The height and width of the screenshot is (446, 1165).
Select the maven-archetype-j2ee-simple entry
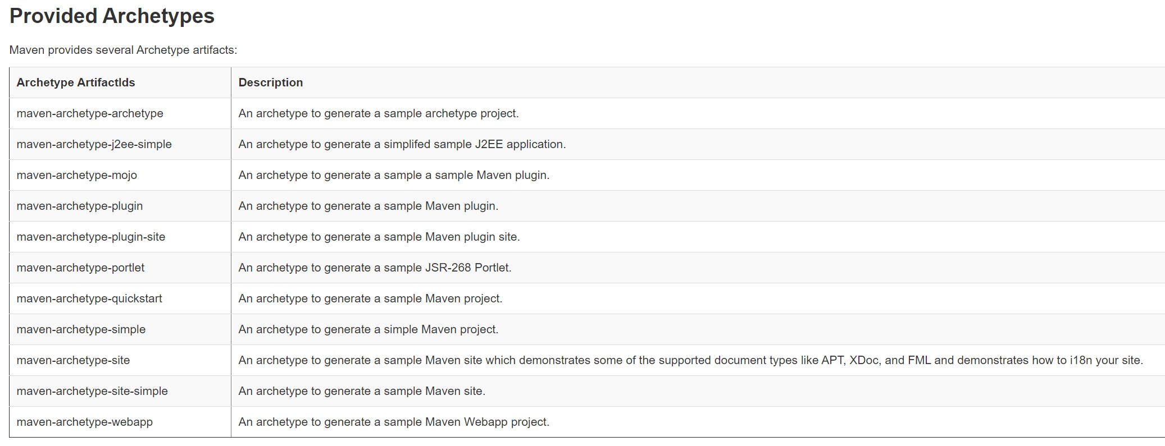coord(94,144)
